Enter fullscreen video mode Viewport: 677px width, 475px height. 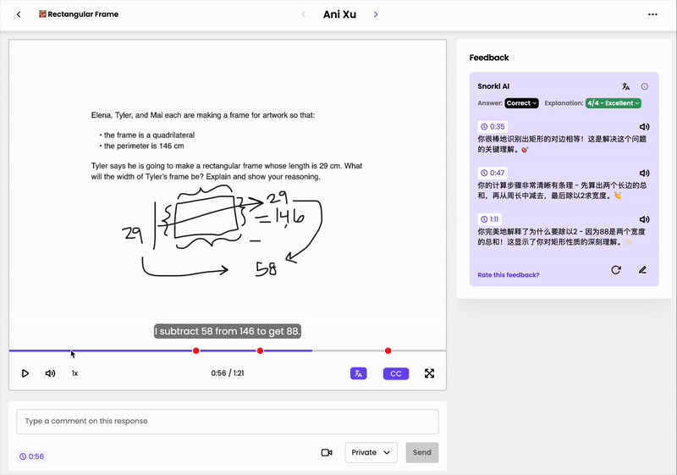coord(429,373)
